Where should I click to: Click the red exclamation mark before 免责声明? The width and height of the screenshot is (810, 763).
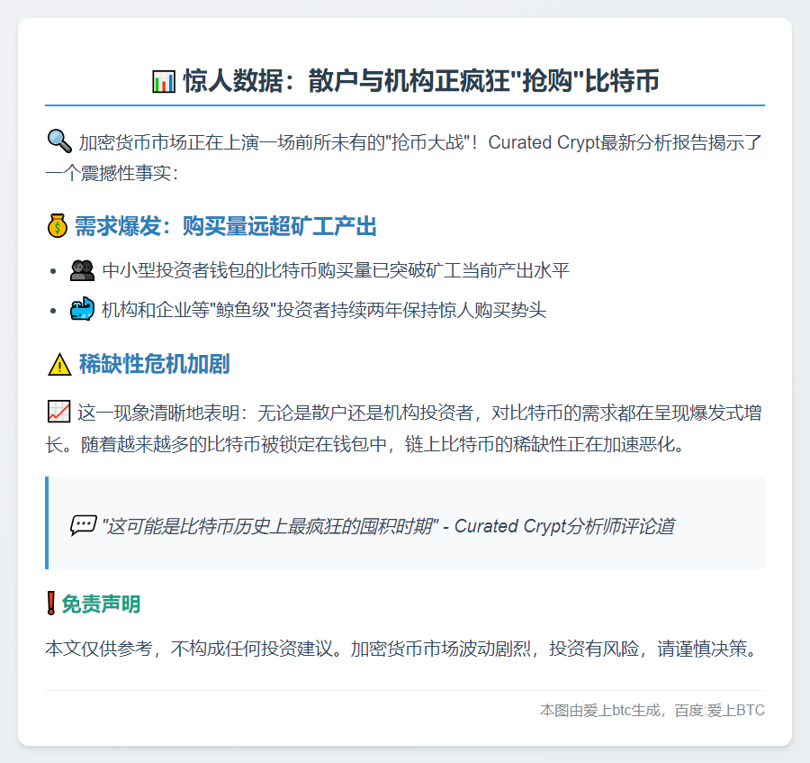50,604
